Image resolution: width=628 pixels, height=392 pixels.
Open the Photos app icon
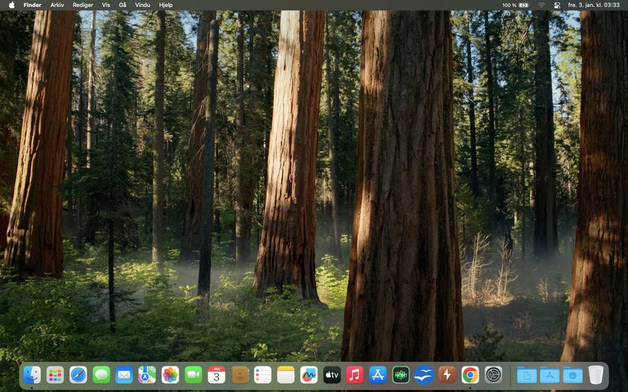[170, 374]
